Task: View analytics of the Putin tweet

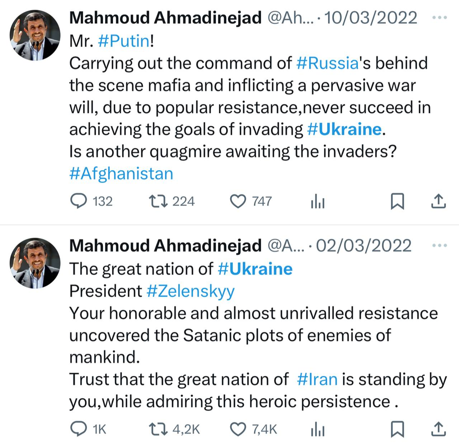Action: tap(317, 202)
